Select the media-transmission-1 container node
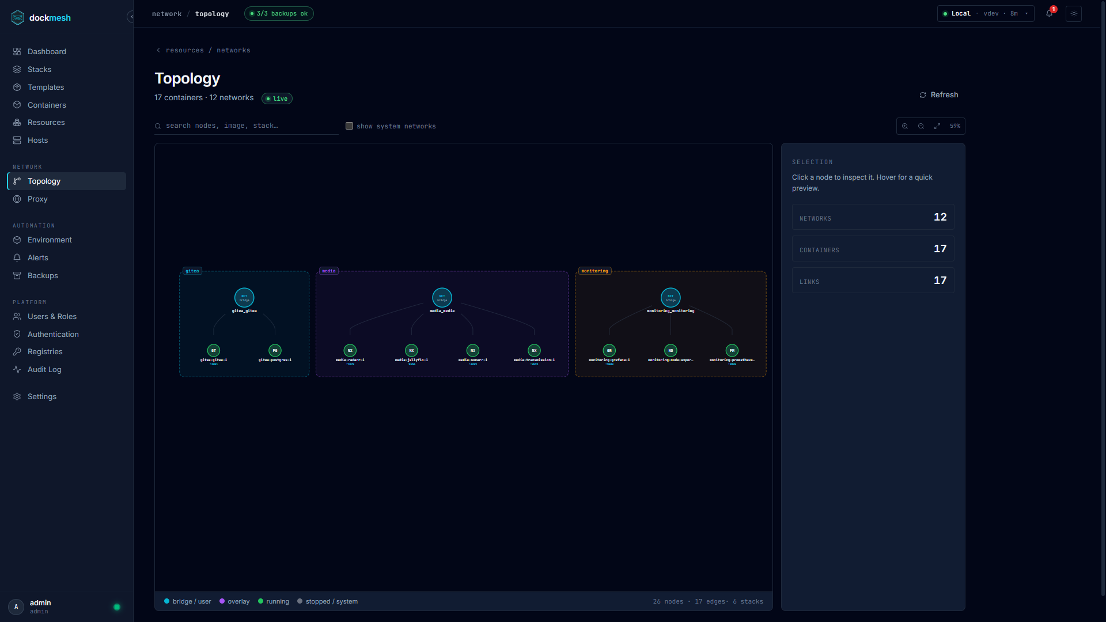 [x=534, y=350]
